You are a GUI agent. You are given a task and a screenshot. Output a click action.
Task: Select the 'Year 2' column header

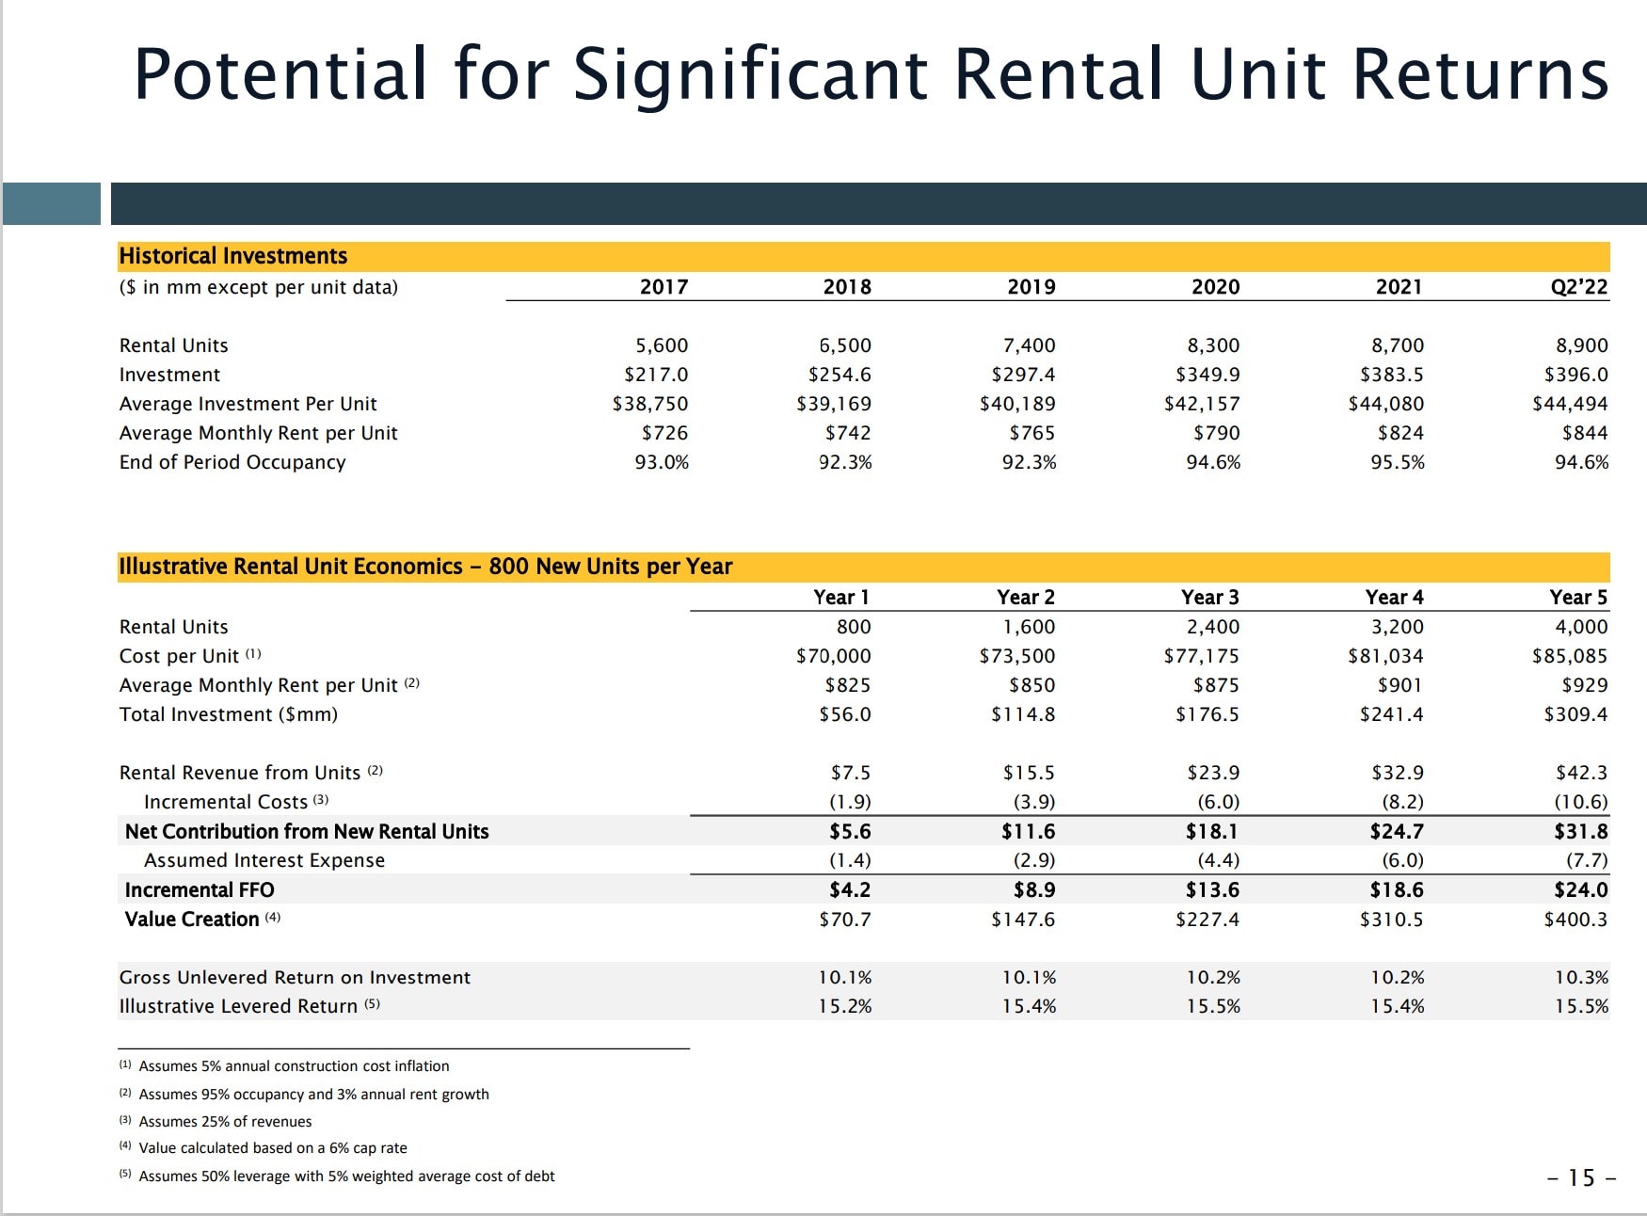point(1026,598)
